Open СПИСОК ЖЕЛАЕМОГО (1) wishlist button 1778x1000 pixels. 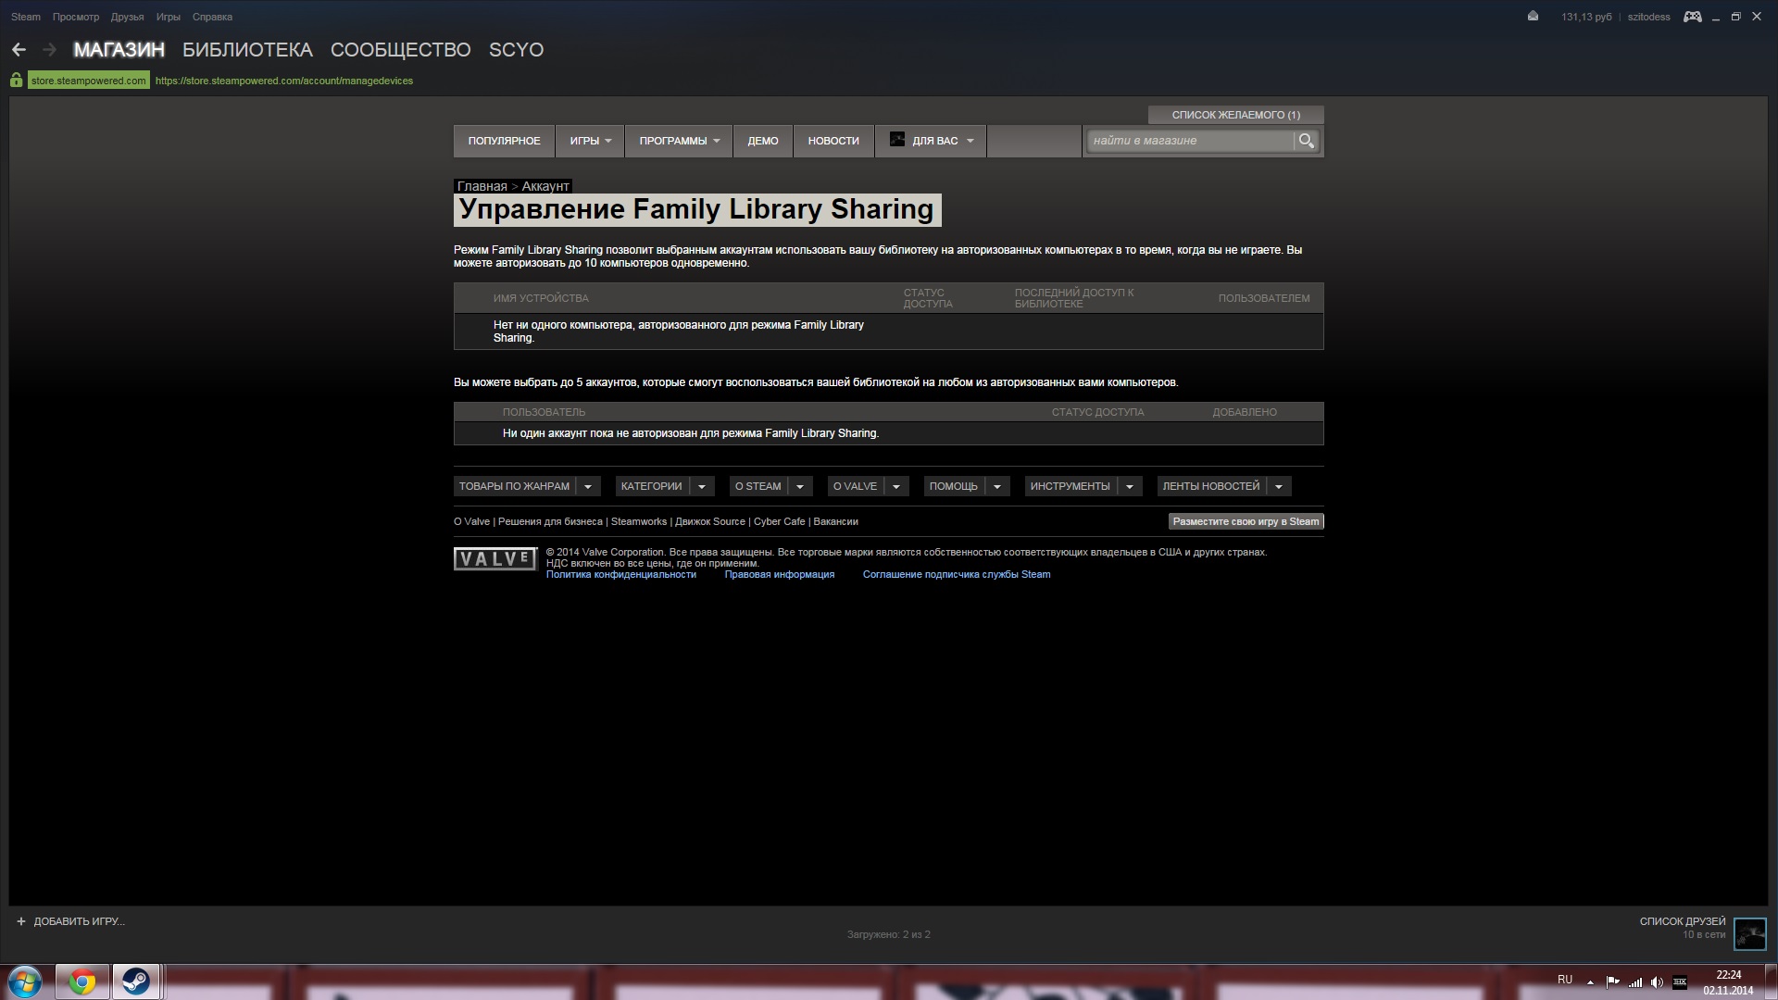[1235, 115]
